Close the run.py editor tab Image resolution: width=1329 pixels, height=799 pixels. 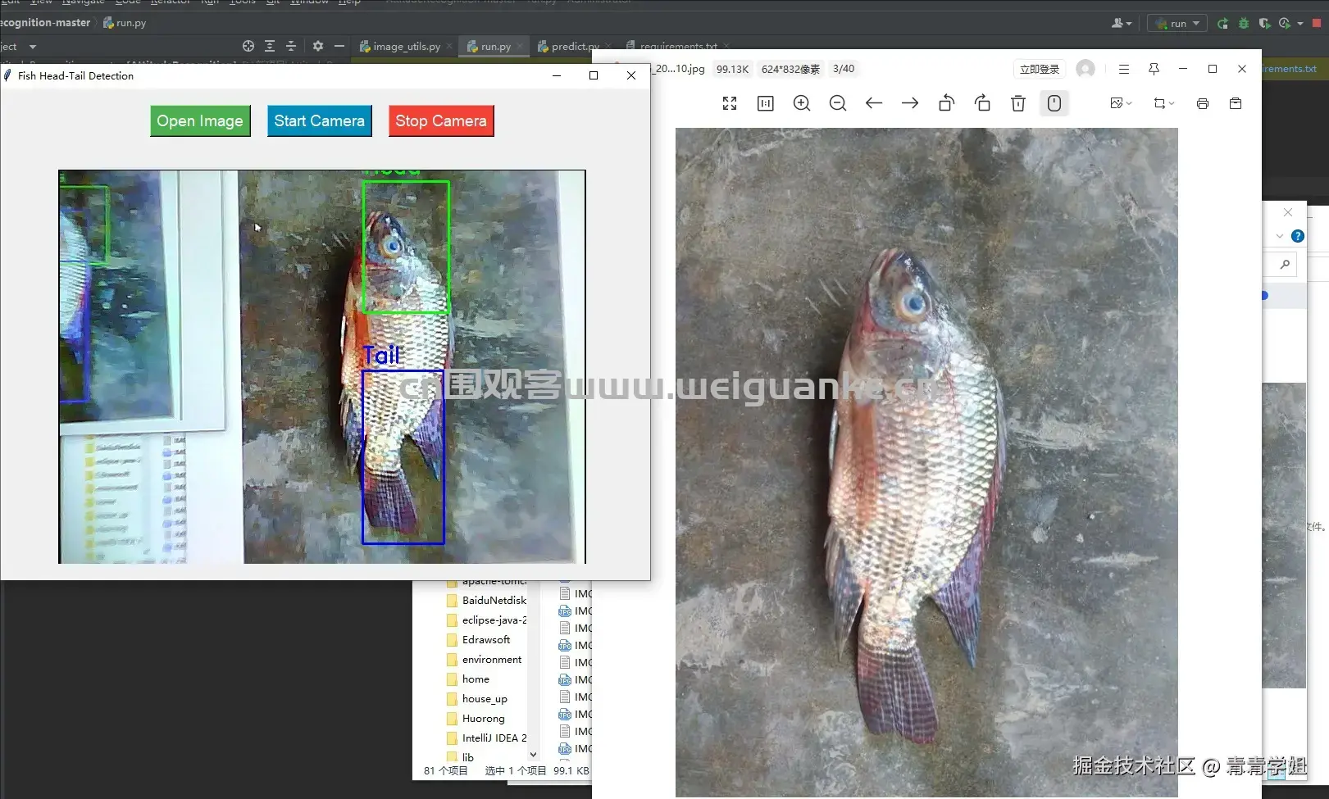(520, 47)
